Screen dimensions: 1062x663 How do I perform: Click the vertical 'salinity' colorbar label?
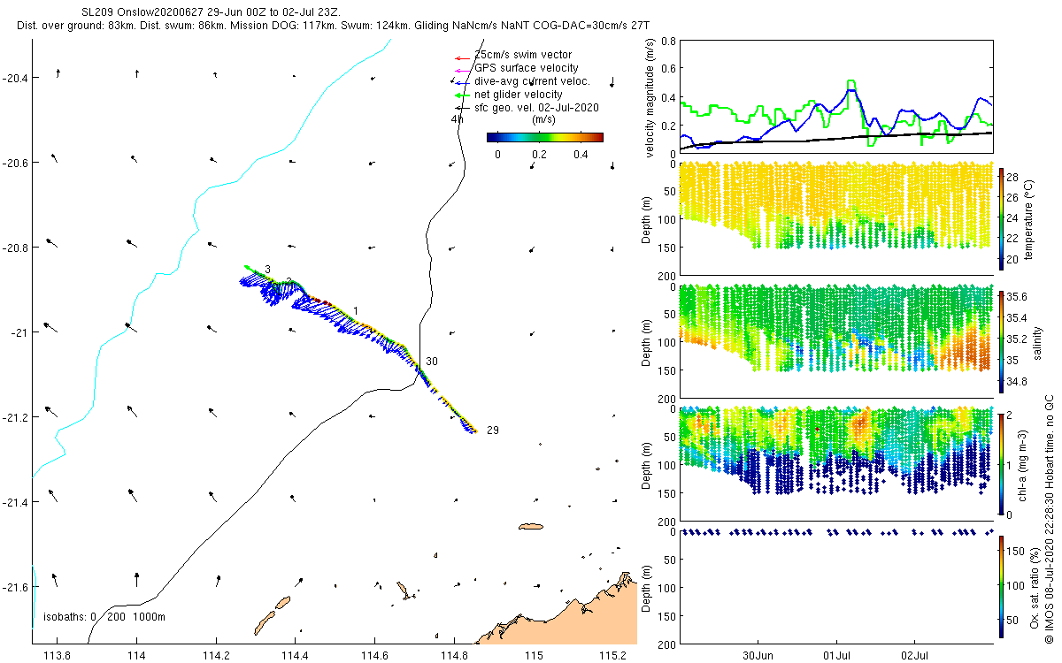1039,341
